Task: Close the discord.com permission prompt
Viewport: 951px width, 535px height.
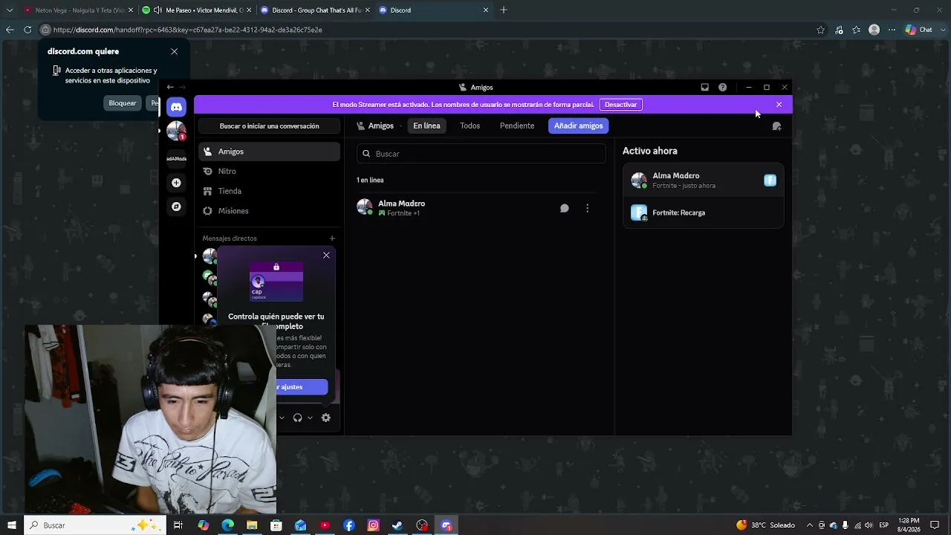Action: point(174,51)
